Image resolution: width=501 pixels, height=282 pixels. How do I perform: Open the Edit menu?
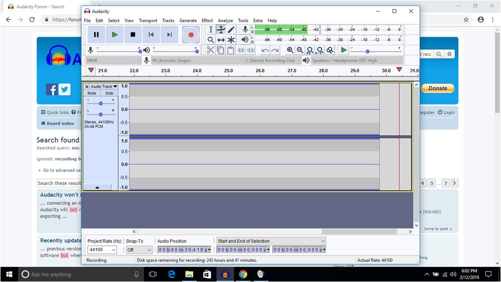99,20
